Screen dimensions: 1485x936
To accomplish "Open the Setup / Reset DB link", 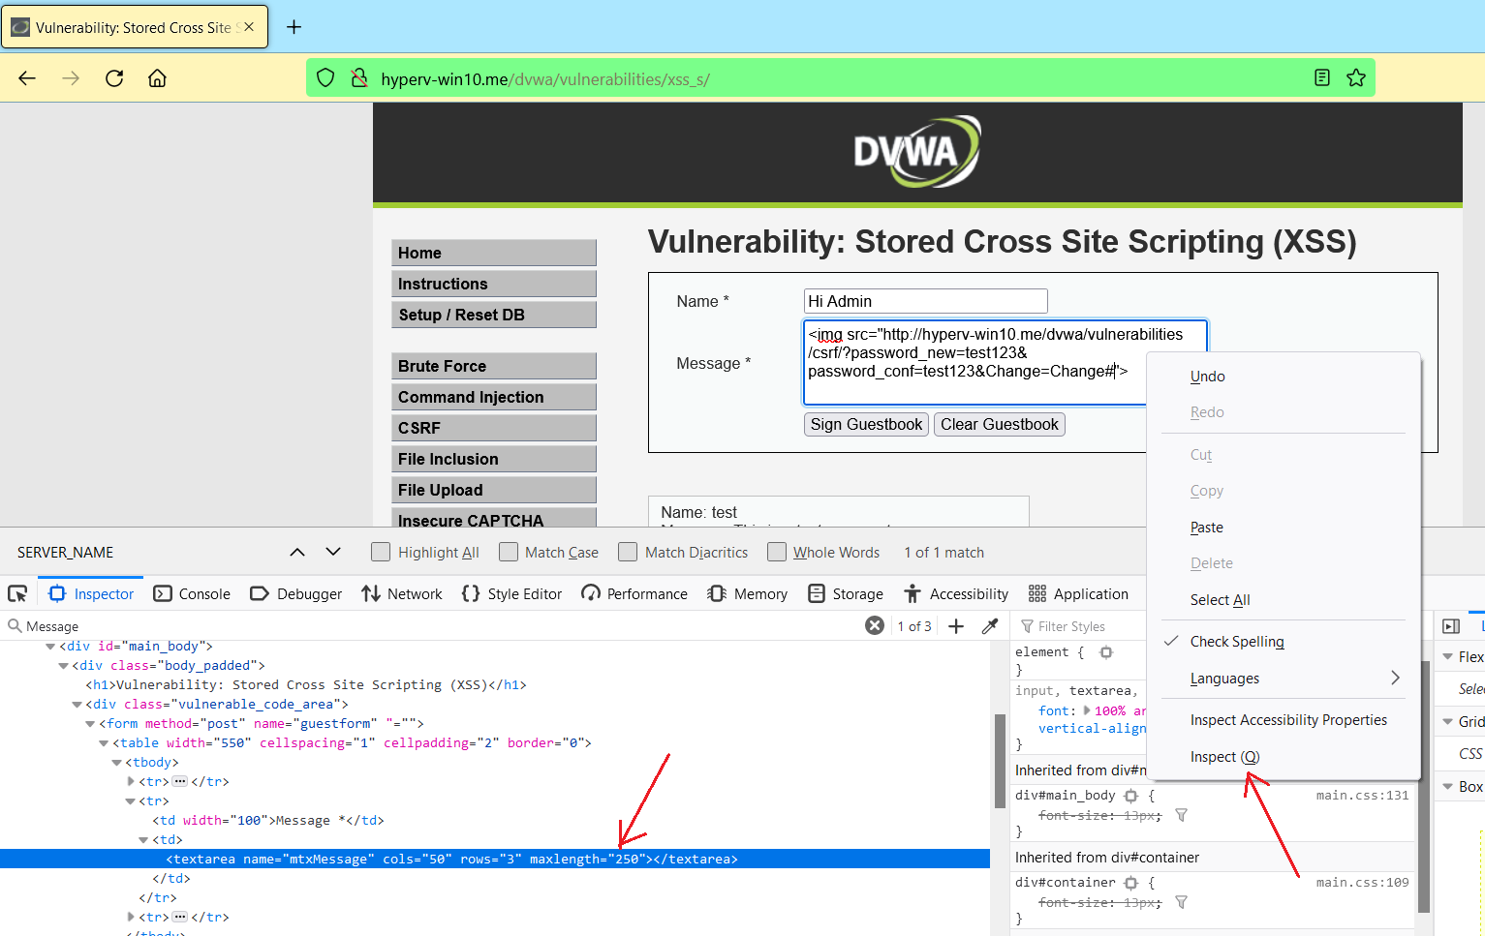I will tap(494, 315).
